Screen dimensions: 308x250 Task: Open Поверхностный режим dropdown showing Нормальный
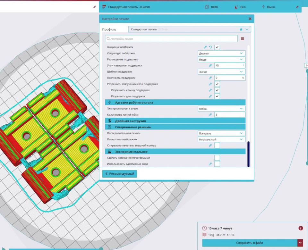point(221,139)
